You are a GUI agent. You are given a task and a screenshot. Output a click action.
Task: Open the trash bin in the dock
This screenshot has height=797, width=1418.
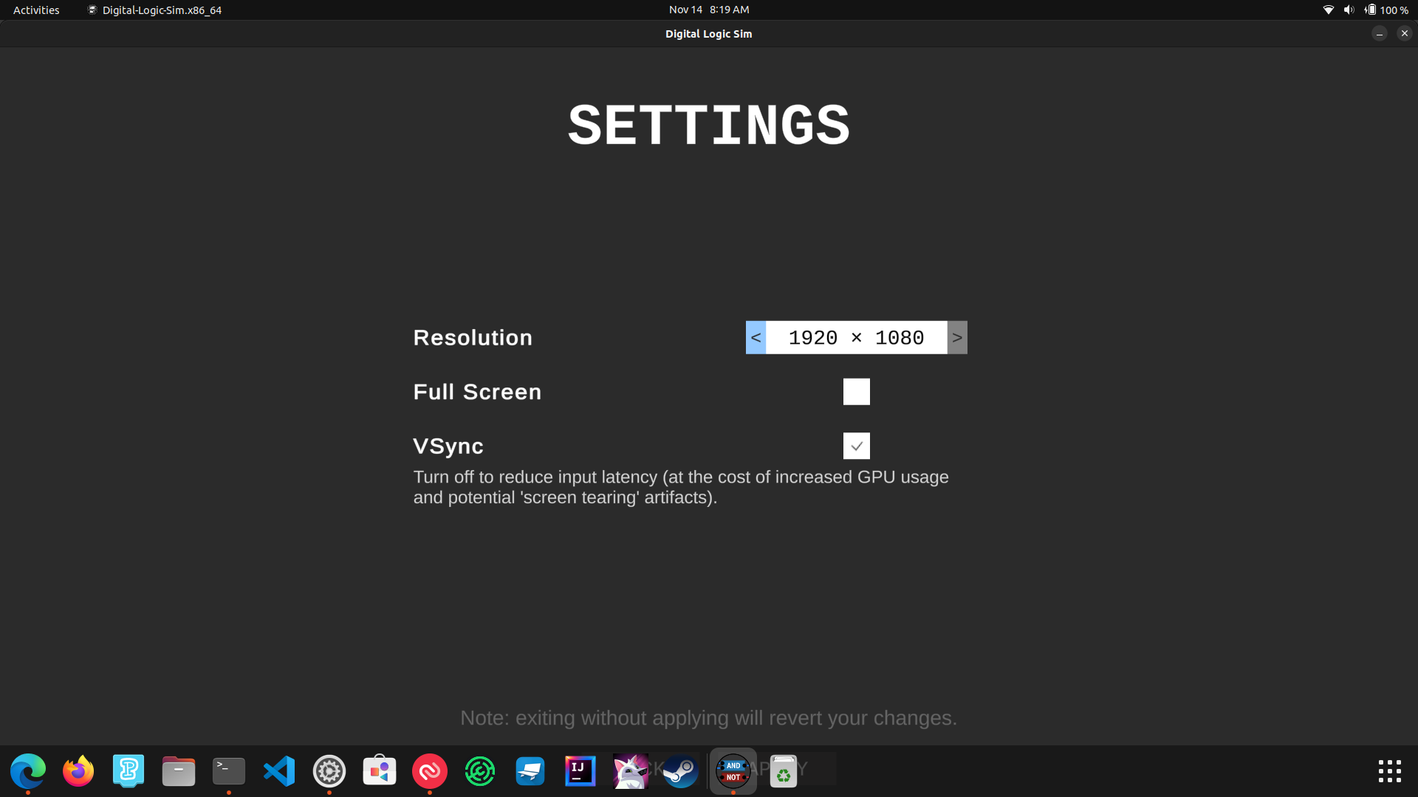(783, 770)
